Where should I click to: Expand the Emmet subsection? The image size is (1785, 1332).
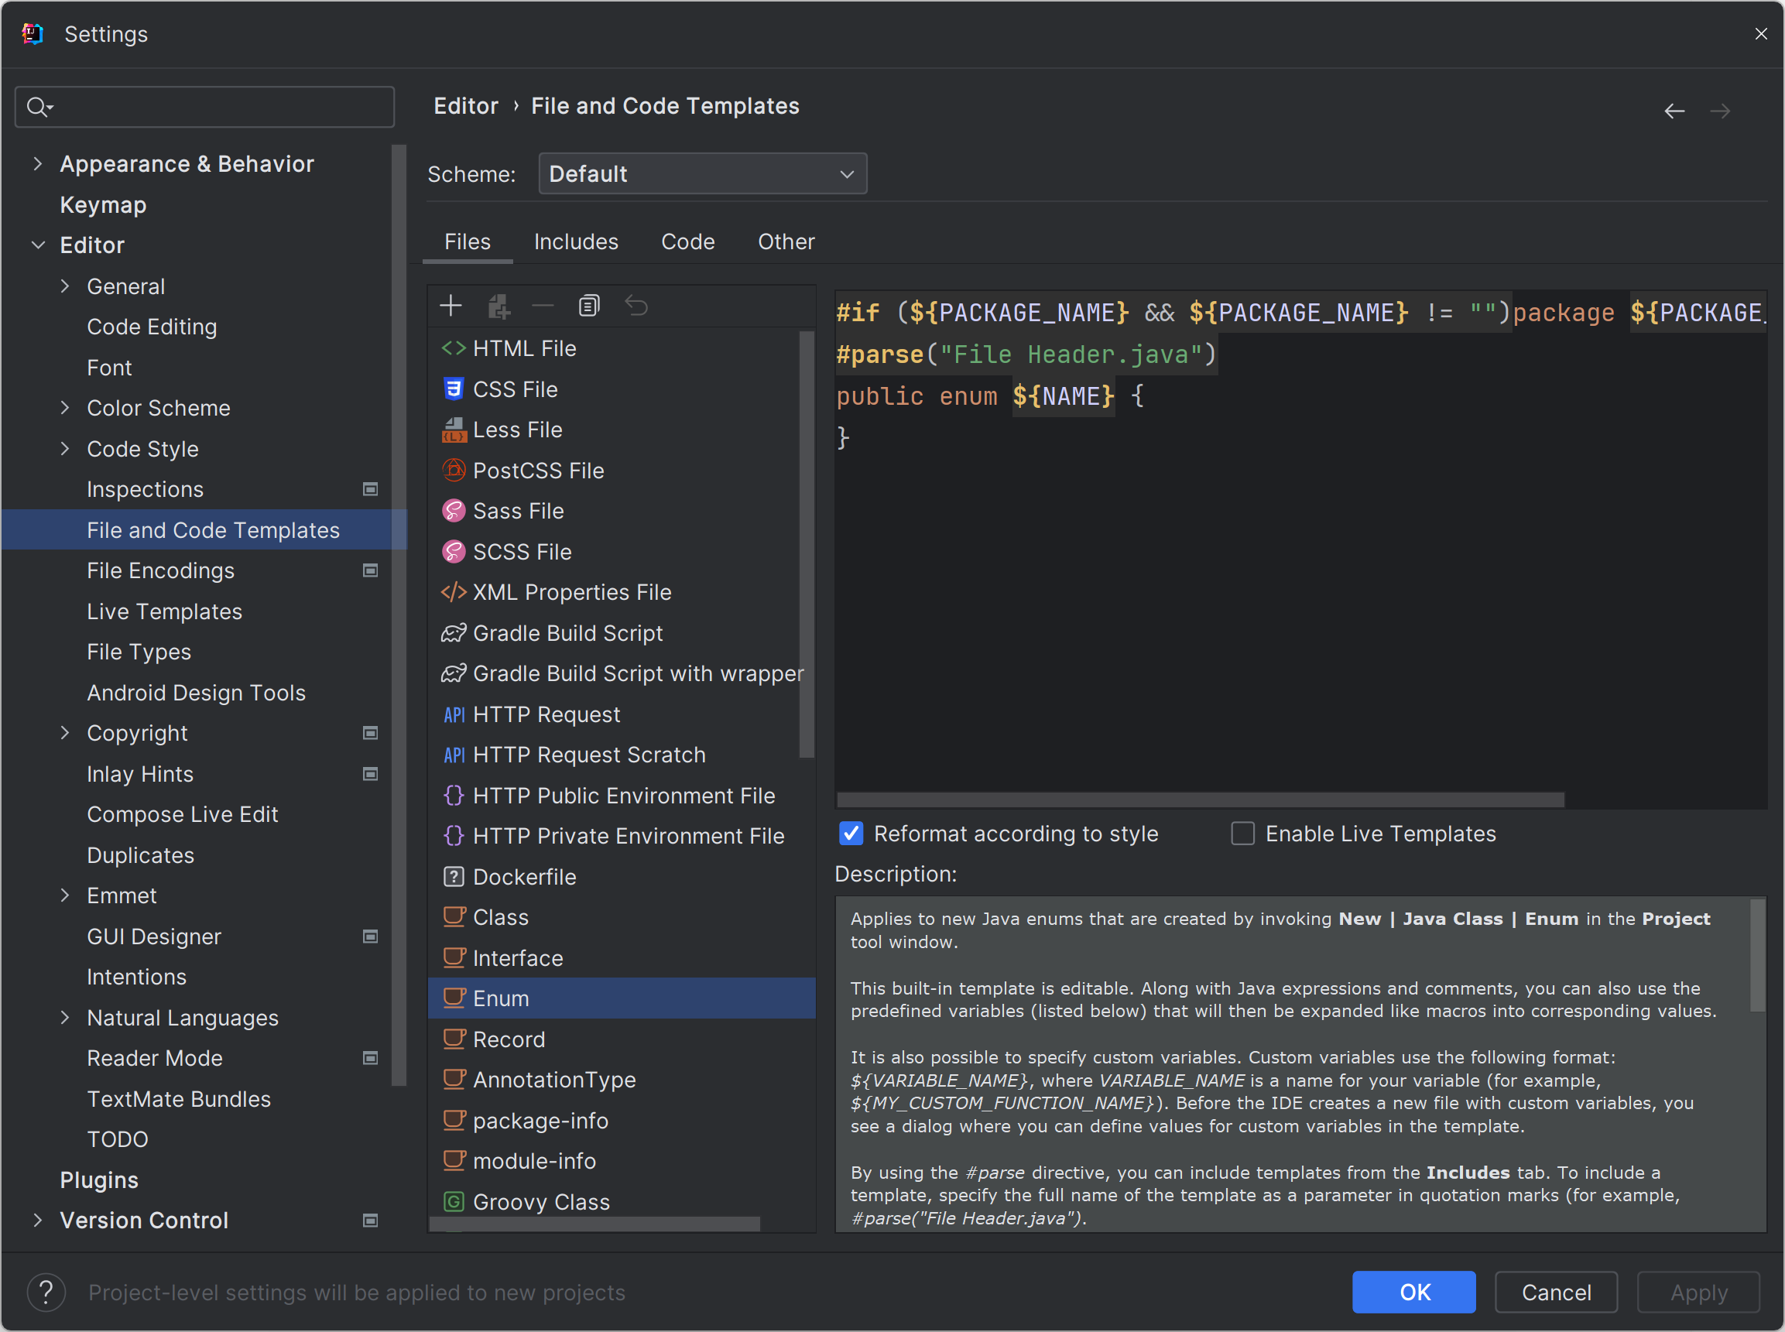pyautogui.click(x=65, y=895)
